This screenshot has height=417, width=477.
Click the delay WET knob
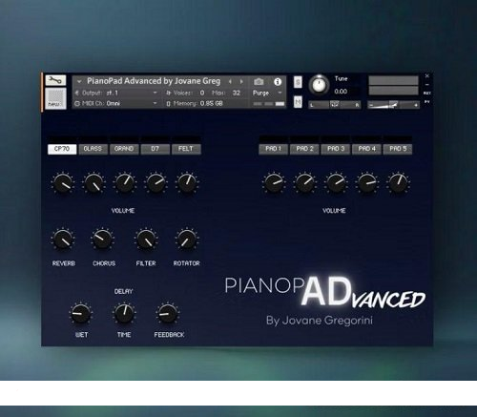pos(80,313)
